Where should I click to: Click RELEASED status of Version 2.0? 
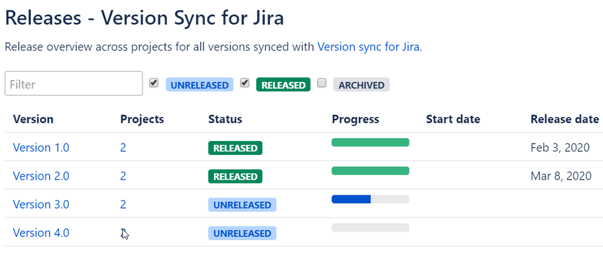pos(236,177)
